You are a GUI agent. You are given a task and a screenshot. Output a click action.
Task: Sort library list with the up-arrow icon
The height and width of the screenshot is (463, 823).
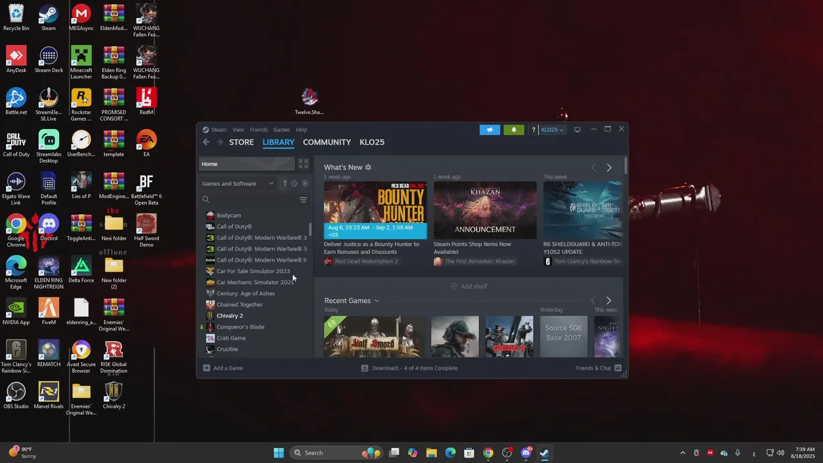(x=285, y=183)
